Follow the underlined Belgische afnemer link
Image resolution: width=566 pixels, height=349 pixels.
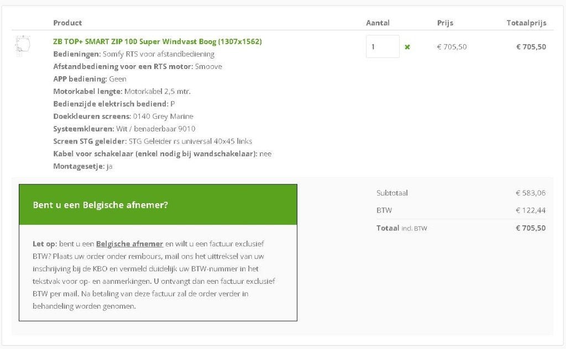129,244
